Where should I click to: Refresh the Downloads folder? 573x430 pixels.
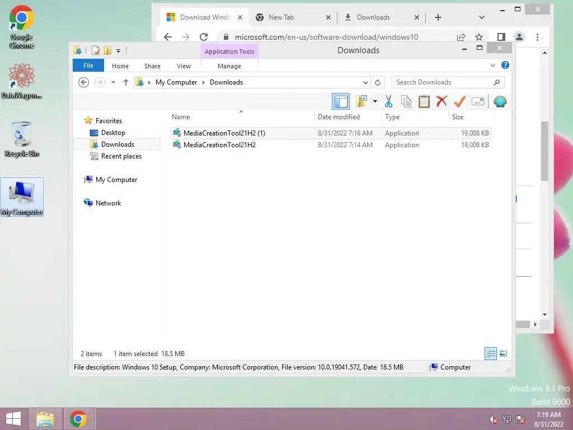[378, 83]
